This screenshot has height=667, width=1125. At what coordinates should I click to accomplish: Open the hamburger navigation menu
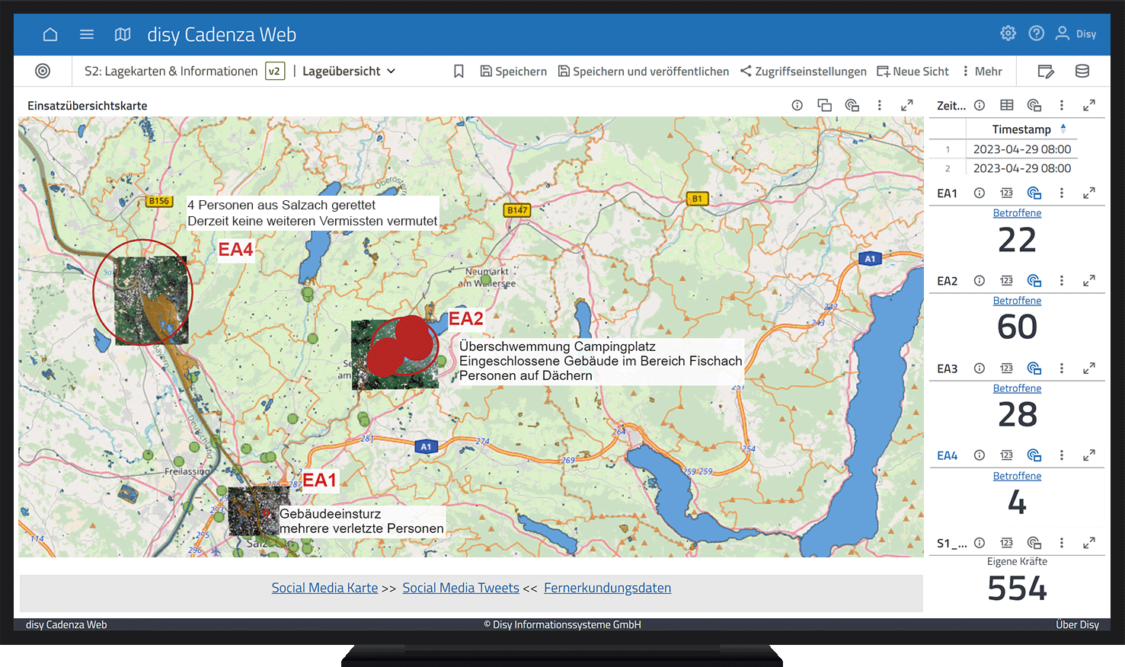click(x=87, y=34)
